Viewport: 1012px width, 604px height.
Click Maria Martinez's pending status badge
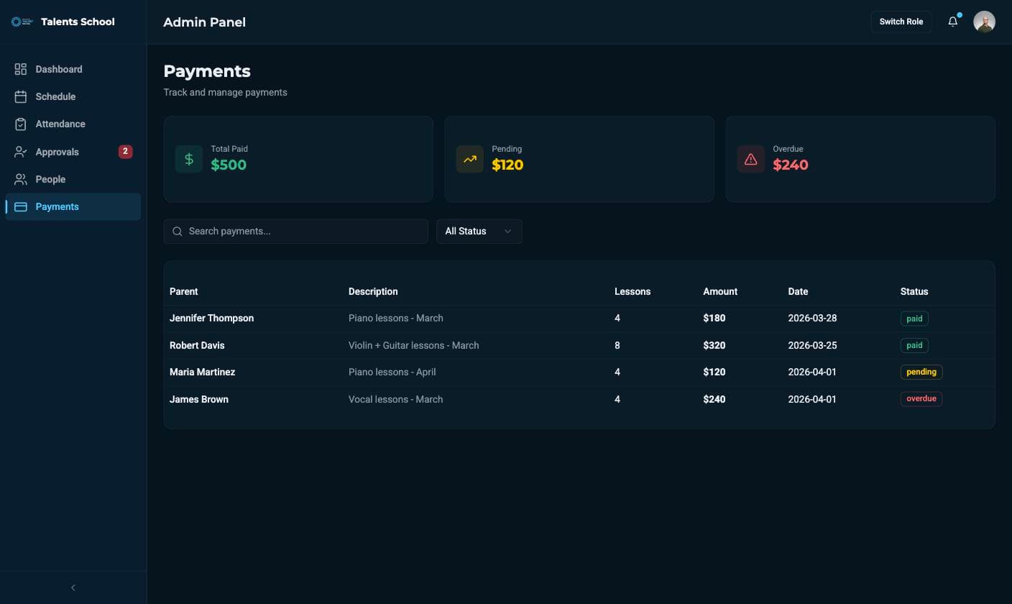click(921, 372)
